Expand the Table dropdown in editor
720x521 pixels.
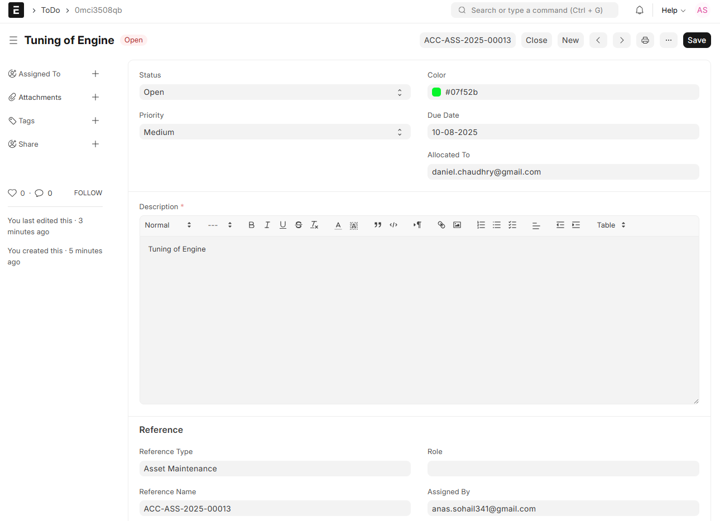click(x=611, y=225)
